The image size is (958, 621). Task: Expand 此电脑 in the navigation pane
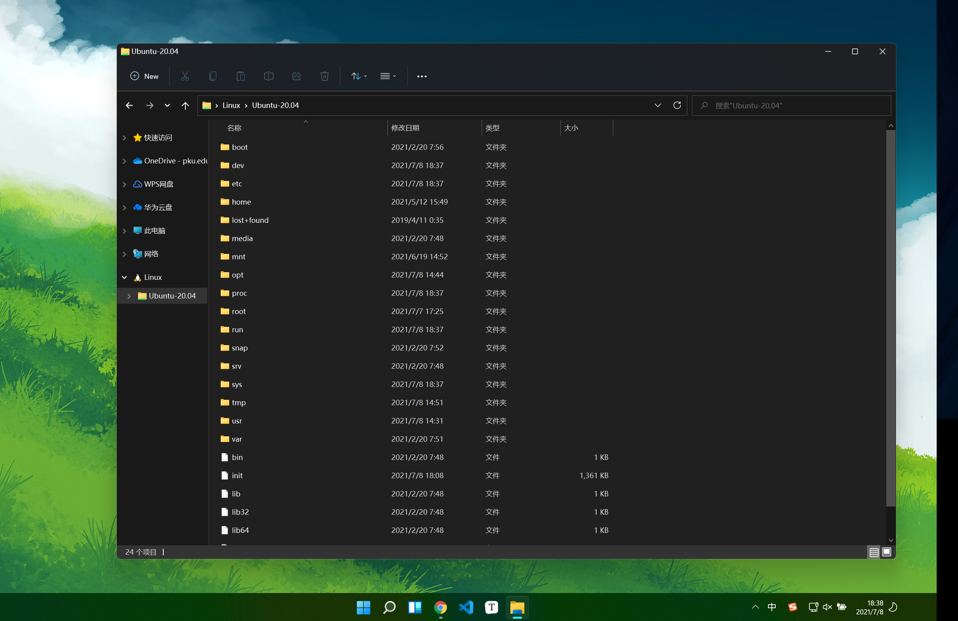click(x=125, y=231)
